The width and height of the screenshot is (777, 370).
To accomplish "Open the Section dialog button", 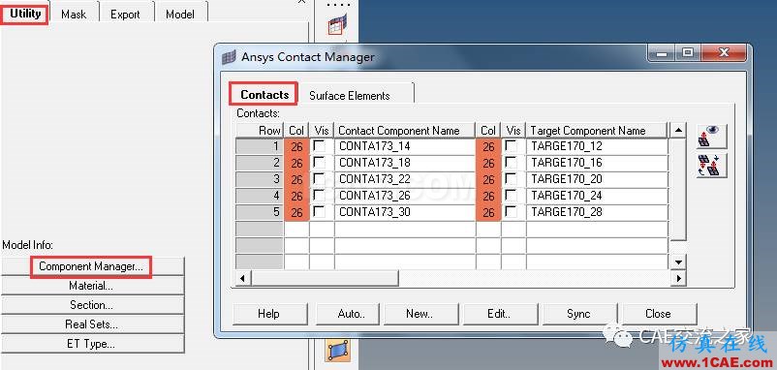I will (92, 305).
